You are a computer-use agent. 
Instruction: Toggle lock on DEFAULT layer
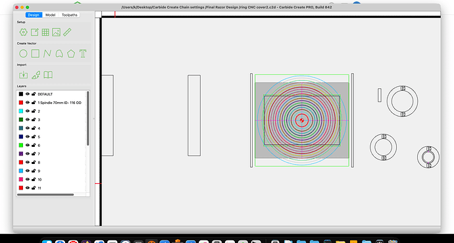(34, 94)
